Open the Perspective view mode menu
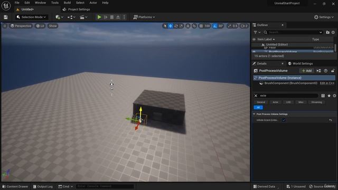338x190 pixels. (x=21, y=26)
